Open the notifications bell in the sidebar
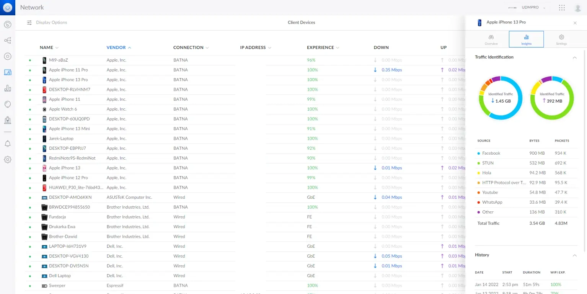 pyautogui.click(x=7, y=144)
